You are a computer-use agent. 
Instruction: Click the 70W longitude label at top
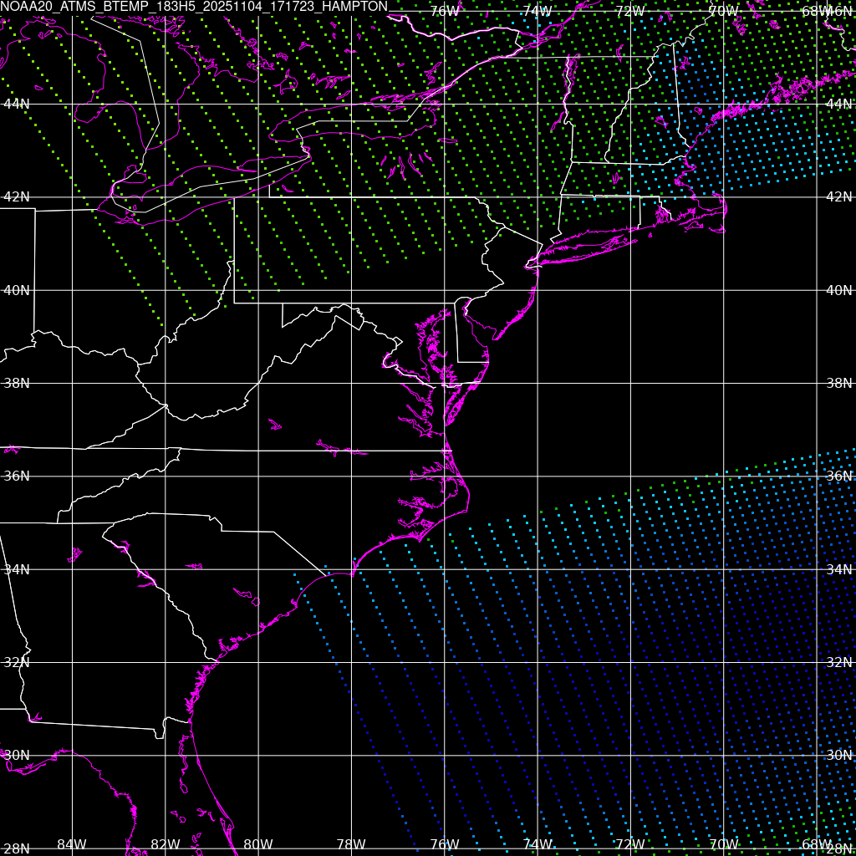(723, 11)
